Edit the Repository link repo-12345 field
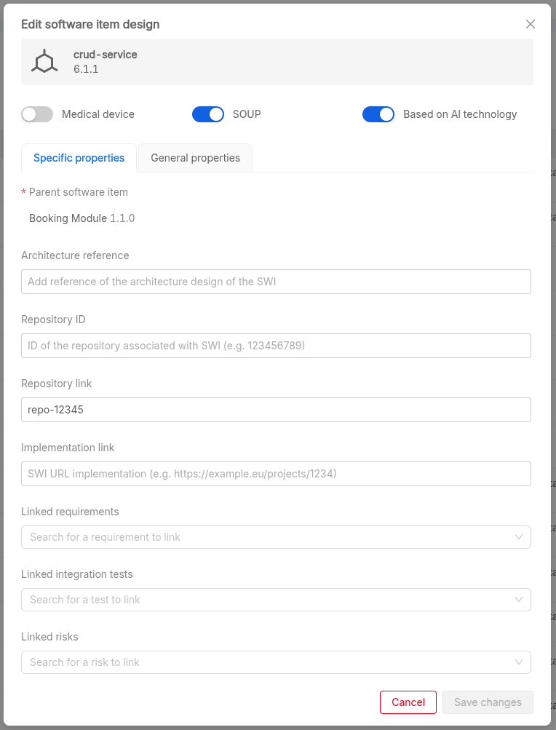Screen dimensions: 556x730 click(x=276, y=410)
